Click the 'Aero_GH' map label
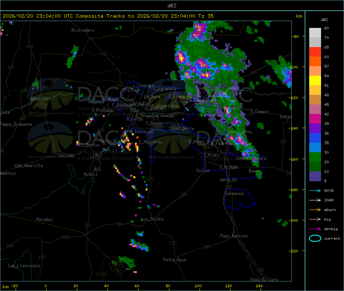Screen dimensions: 344x291 coord(229,180)
